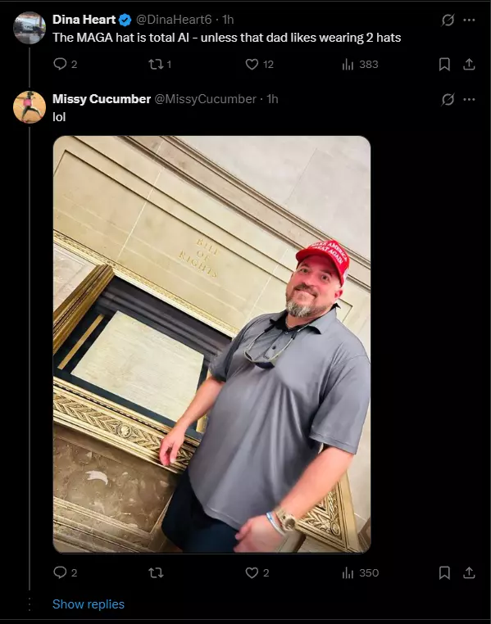The width and height of the screenshot is (491, 624).
Task: Reply to Dina Heart's post
Action: (66, 64)
